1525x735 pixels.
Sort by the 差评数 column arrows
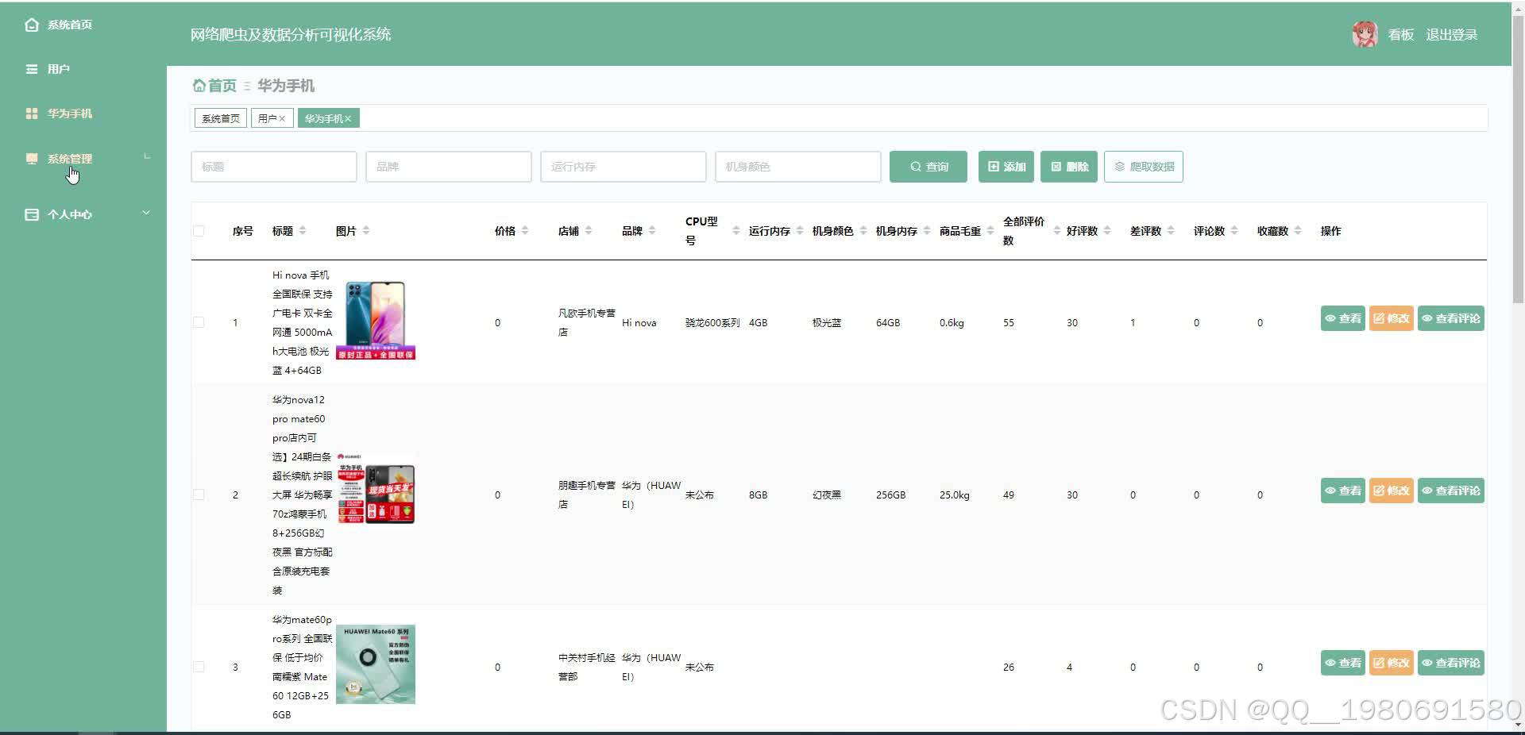click(1171, 231)
